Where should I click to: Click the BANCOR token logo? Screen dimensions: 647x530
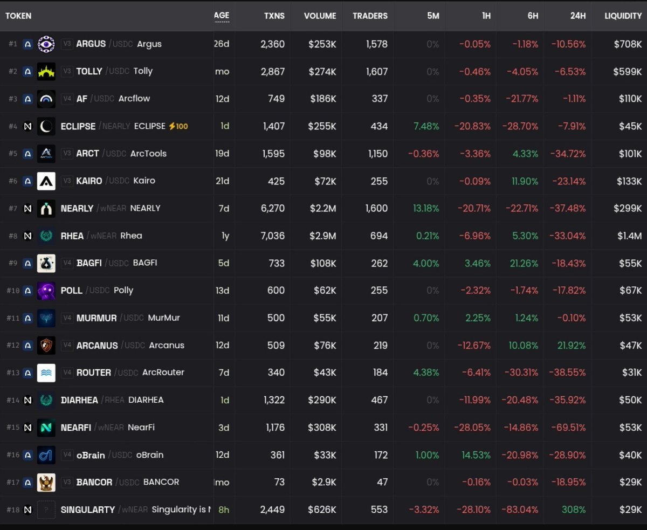[46, 482]
